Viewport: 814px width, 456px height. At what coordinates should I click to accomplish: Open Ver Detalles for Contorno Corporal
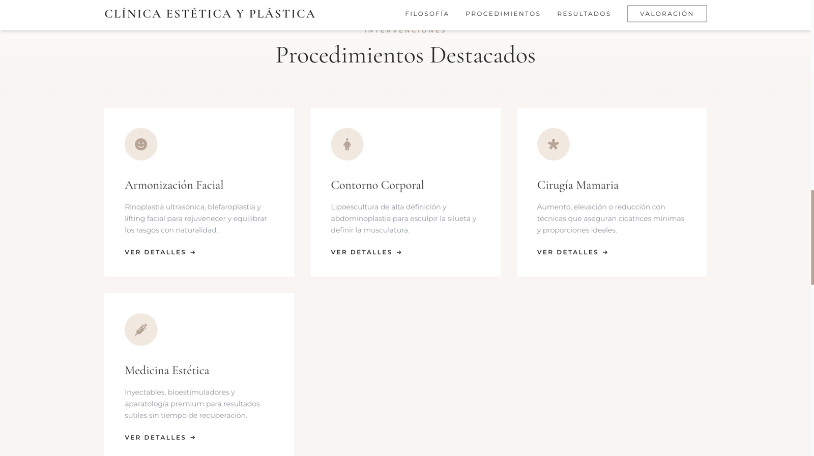tap(366, 252)
